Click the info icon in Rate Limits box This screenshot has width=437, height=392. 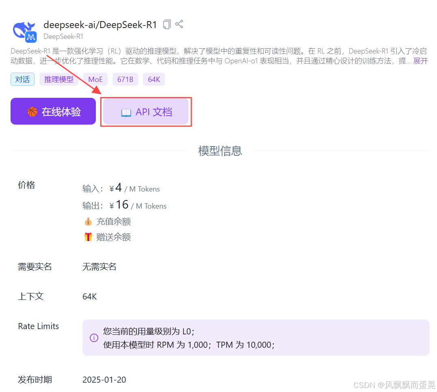[x=94, y=338]
